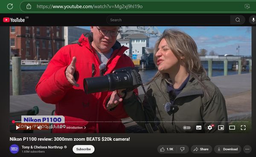Open the media cast icon in address bar
The image size is (256, 157).
tap(247, 6)
